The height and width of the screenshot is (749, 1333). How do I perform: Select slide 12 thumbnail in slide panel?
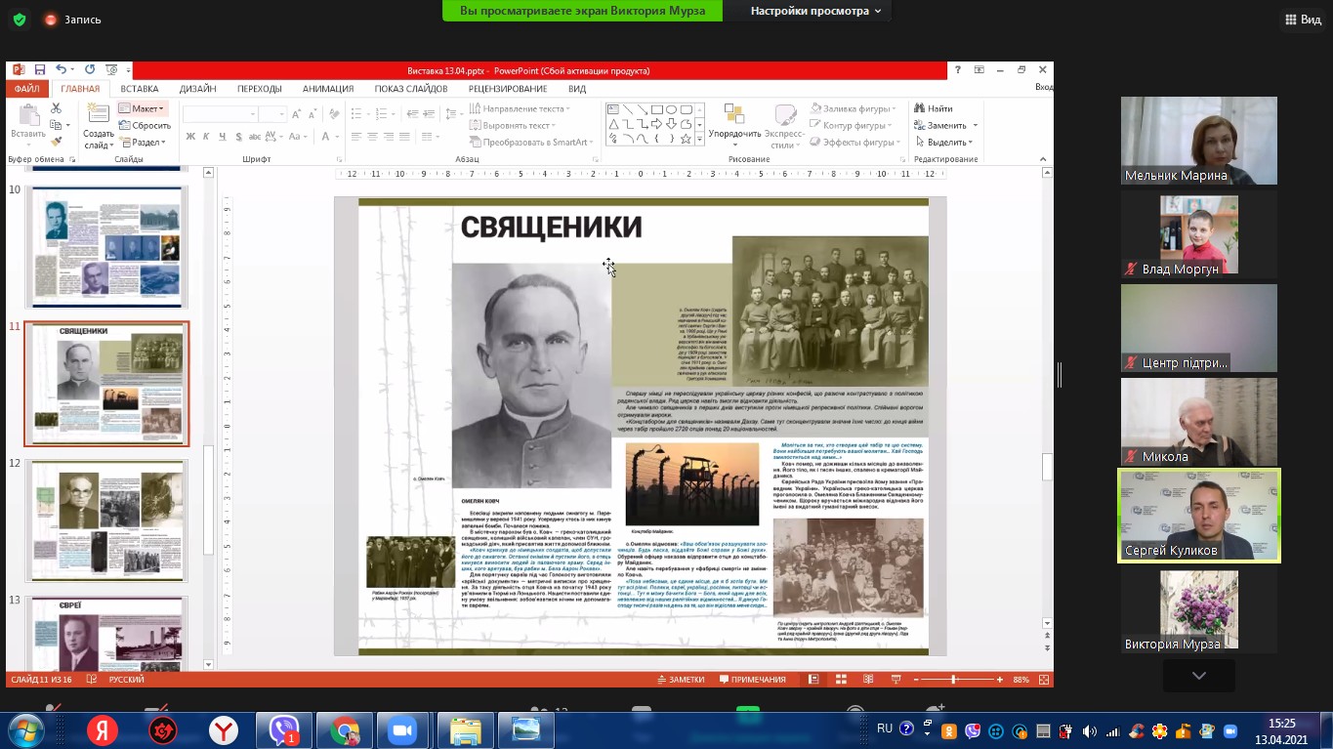pos(106,520)
